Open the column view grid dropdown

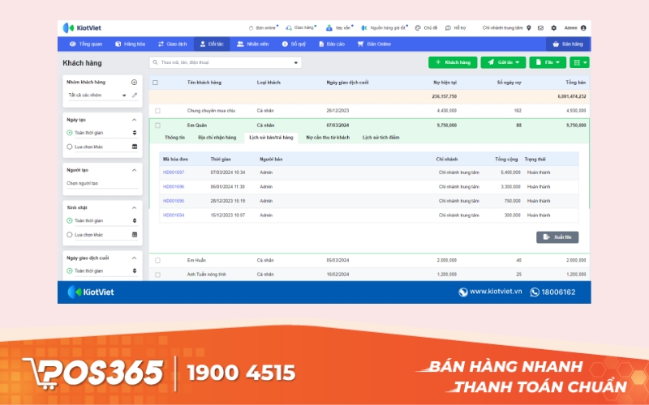(x=579, y=62)
